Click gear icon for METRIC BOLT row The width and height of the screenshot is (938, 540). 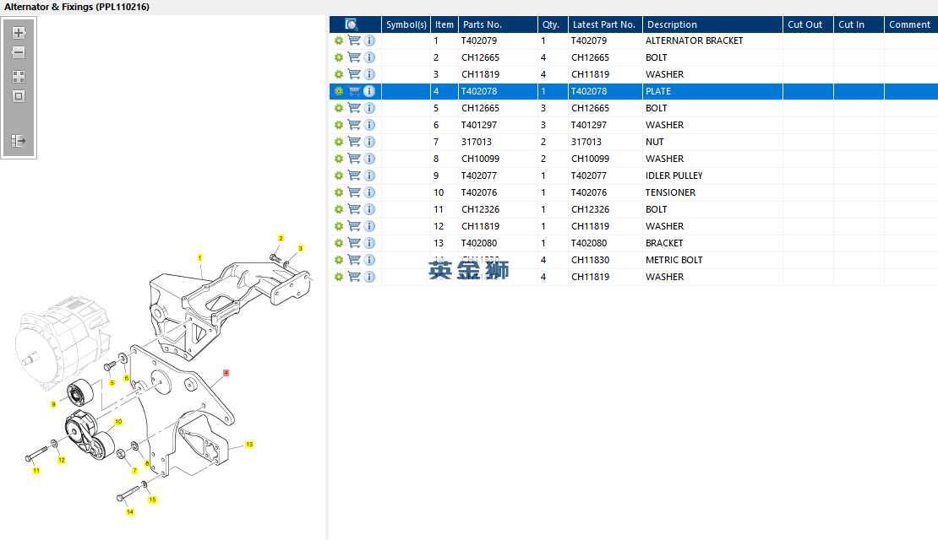(x=339, y=260)
